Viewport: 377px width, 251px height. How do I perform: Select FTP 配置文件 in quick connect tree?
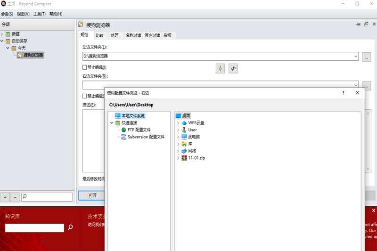[139, 130]
